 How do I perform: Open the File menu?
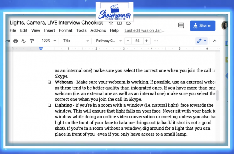pyautogui.click(x=13, y=30)
